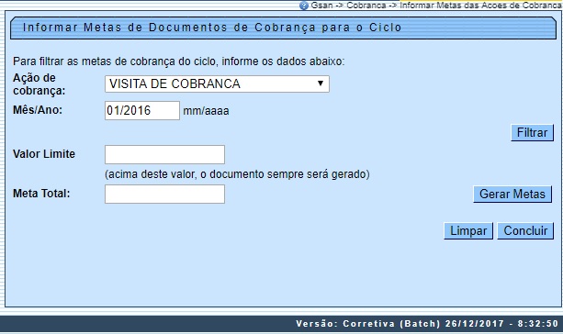This screenshot has width=563, height=334.
Task: Click the 'Para filtrar as metas' instruction text
Action: (x=179, y=61)
